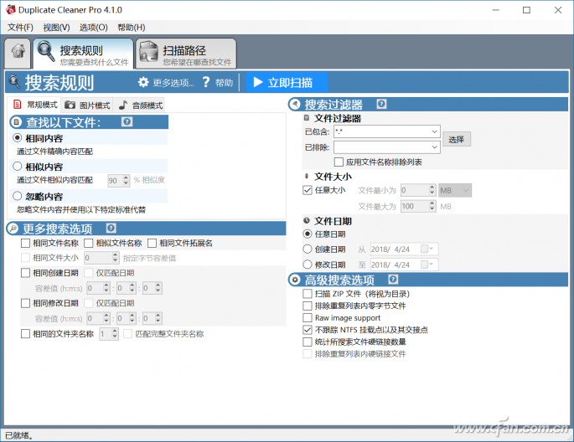Viewport: 574px width, 442px height.
Task: Switch to 搜索规则 tab
Action: tap(84, 54)
